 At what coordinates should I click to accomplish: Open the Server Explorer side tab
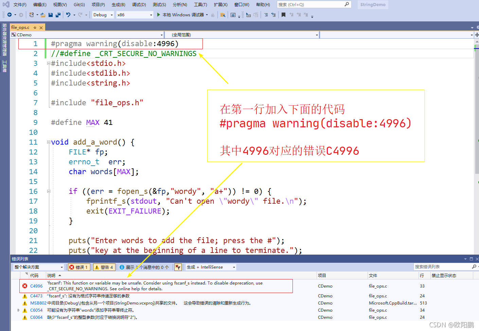coord(4,40)
